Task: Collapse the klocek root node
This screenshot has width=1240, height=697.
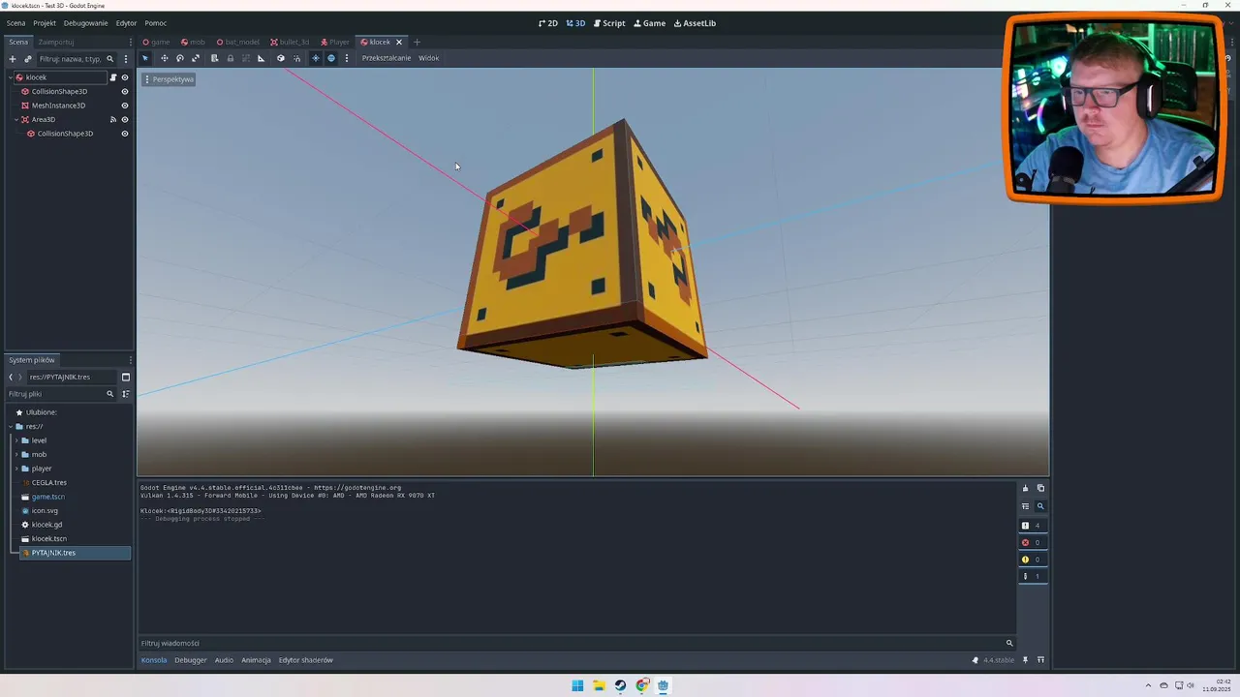Action: tap(11, 77)
